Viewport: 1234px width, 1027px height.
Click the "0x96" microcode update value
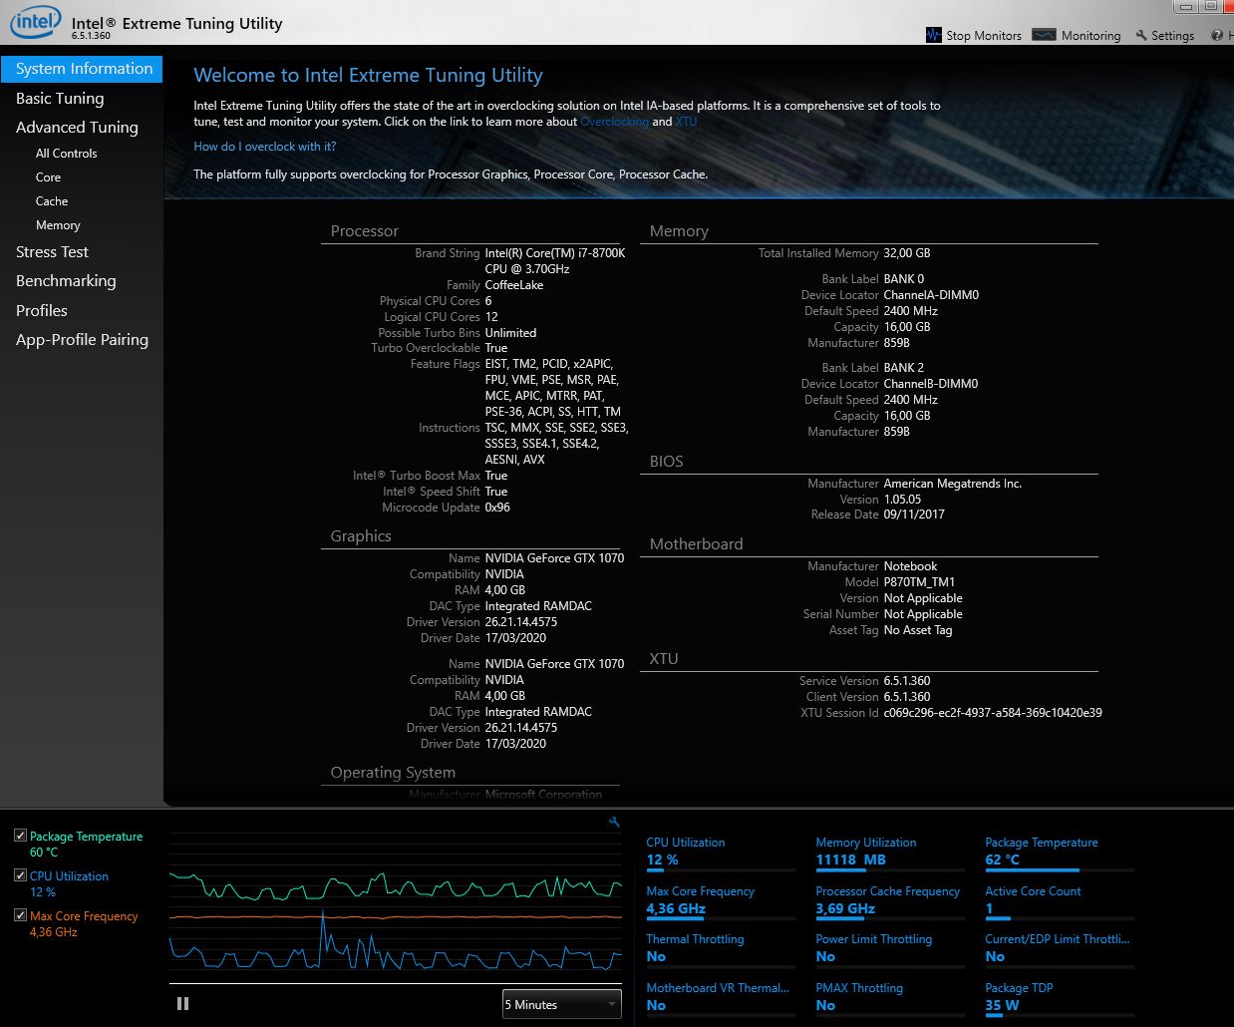tap(497, 508)
